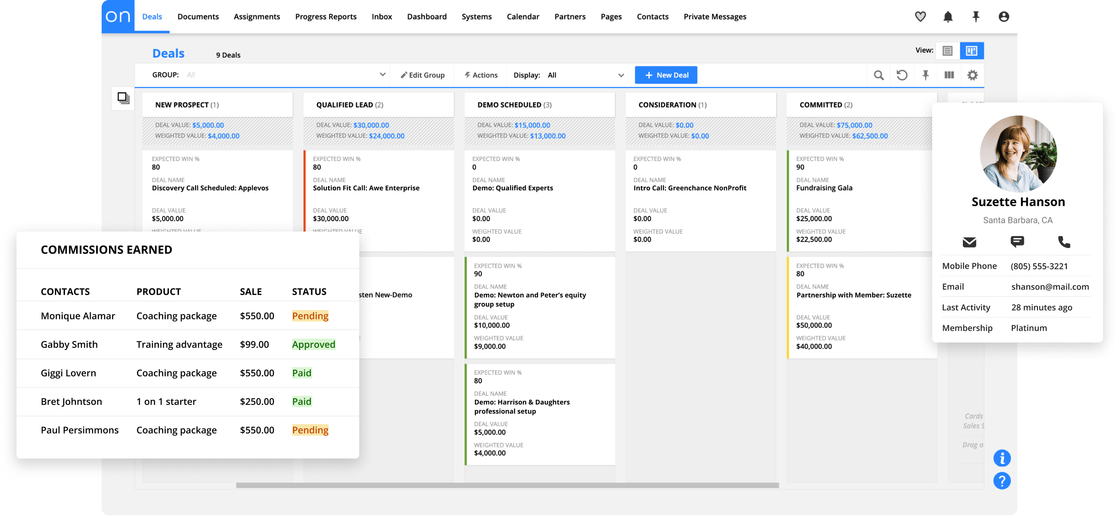Open notifications via the bell icon

[949, 16]
